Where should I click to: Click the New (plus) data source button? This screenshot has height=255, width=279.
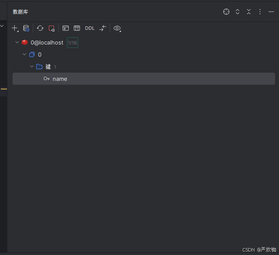15,29
